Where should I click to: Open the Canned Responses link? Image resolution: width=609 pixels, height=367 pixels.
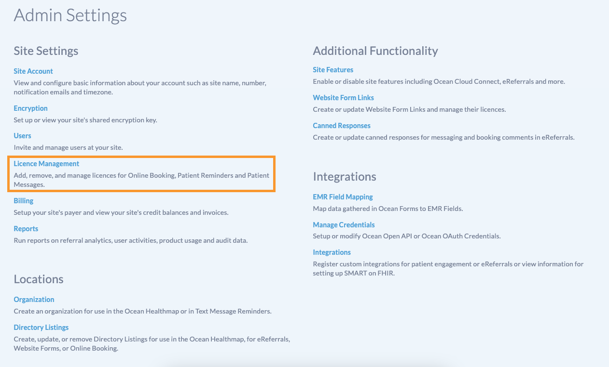(x=342, y=126)
